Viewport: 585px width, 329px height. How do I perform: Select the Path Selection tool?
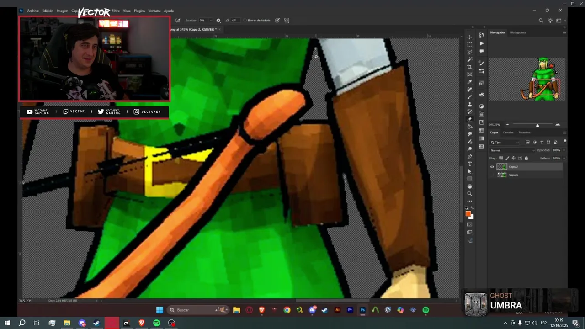[469, 171]
